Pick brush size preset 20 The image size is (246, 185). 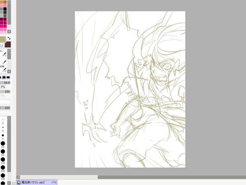click(x=3, y=144)
